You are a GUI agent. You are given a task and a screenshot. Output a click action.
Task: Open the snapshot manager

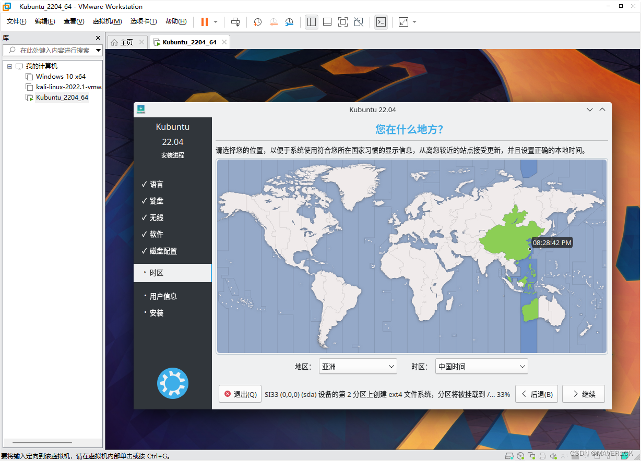tap(289, 22)
